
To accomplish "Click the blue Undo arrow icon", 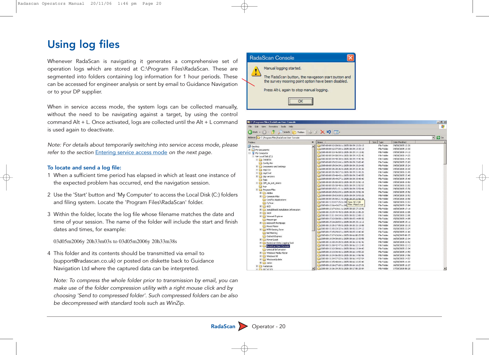I will (329, 132).
